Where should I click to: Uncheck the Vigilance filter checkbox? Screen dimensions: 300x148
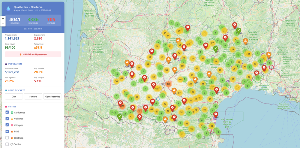7,119
